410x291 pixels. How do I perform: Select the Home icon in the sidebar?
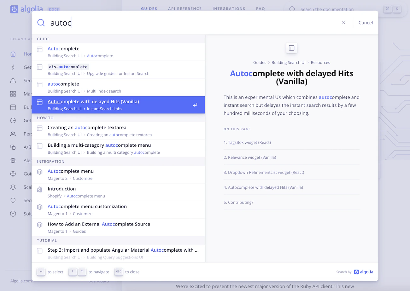tap(13, 54)
